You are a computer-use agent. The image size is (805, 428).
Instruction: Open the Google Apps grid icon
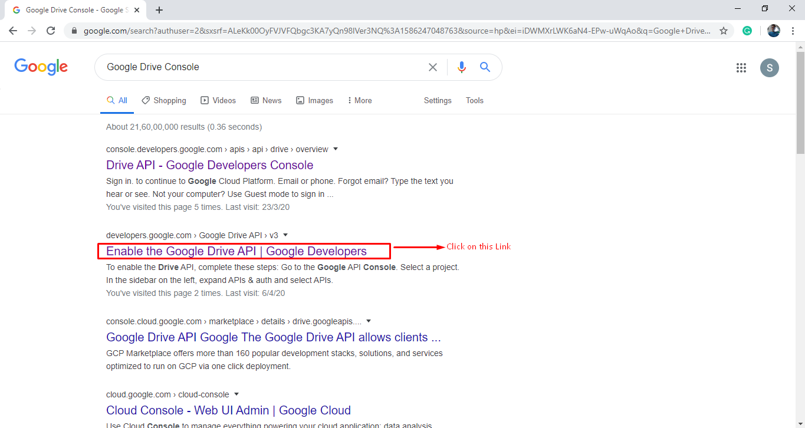tap(741, 68)
